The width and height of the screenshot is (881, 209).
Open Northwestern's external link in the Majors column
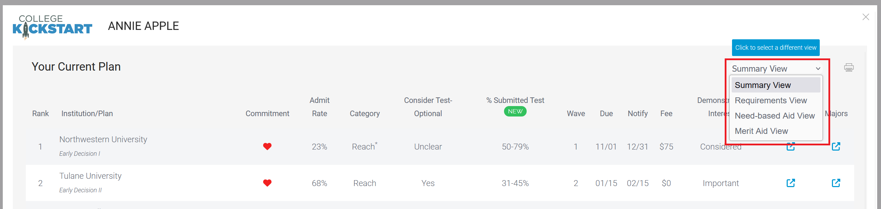tap(836, 146)
